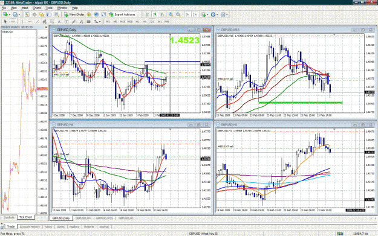Image resolution: width=378 pixels, height=236 pixels.
Task: Switch timeframe to H1
Action: click(x=137, y=22)
